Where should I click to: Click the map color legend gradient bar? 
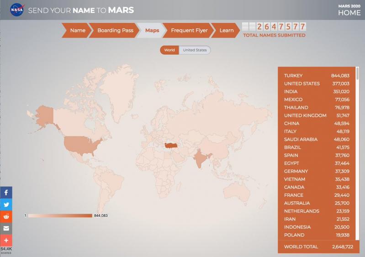tap(60, 215)
